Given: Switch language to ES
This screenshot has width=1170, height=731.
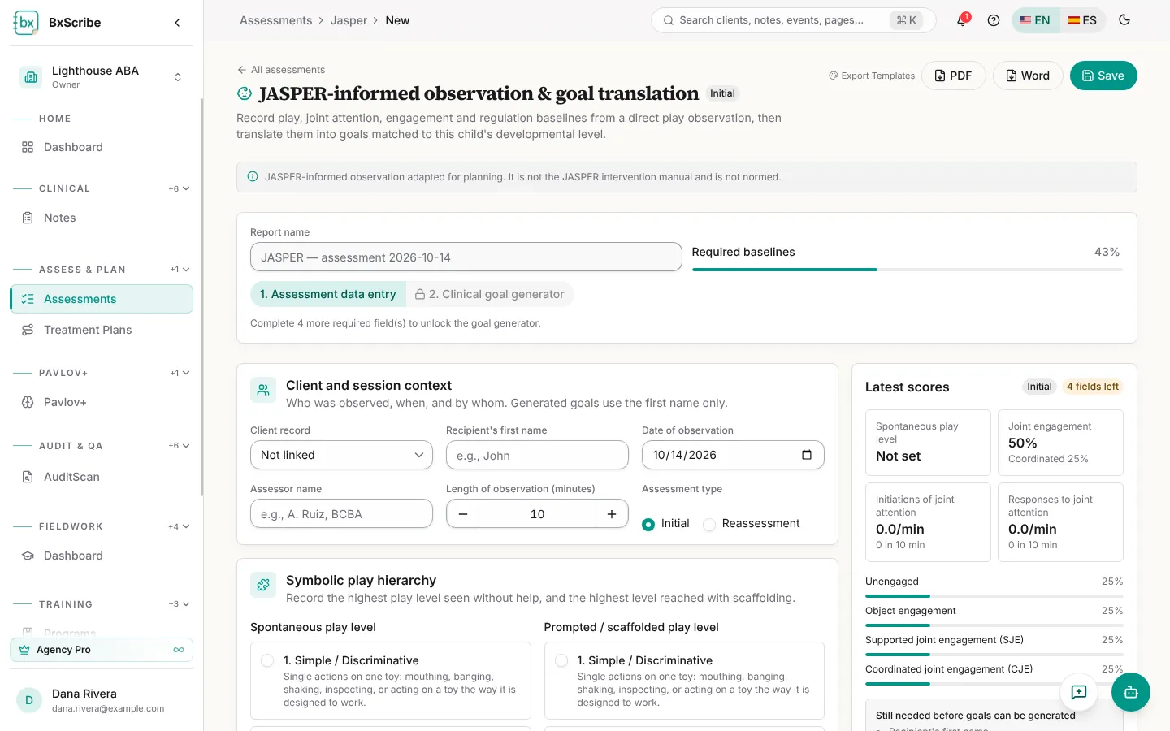Looking at the screenshot, I should (x=1082, y=20).
